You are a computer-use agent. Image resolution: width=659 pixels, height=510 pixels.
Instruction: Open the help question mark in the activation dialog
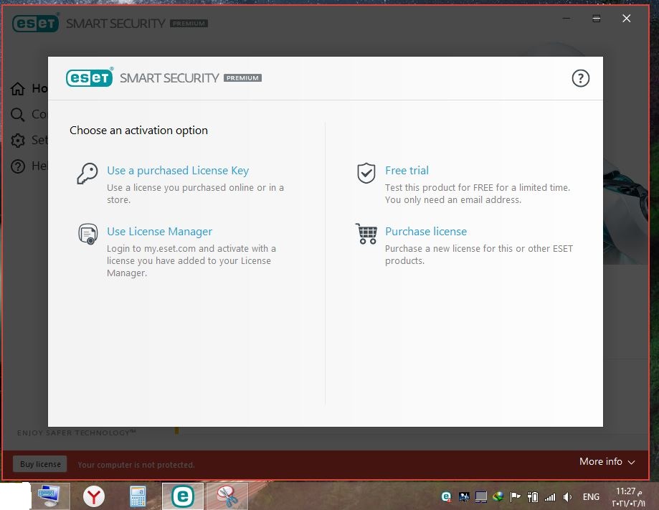point(580,78)
